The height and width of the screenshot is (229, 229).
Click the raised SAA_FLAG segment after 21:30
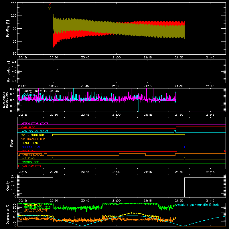coord(201,150)
